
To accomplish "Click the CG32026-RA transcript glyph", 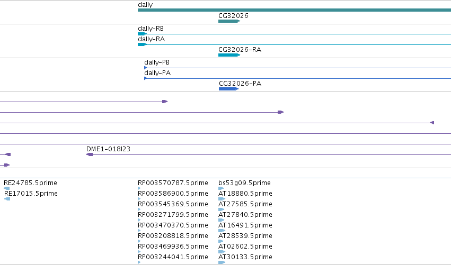I will (x=229, y=55).
